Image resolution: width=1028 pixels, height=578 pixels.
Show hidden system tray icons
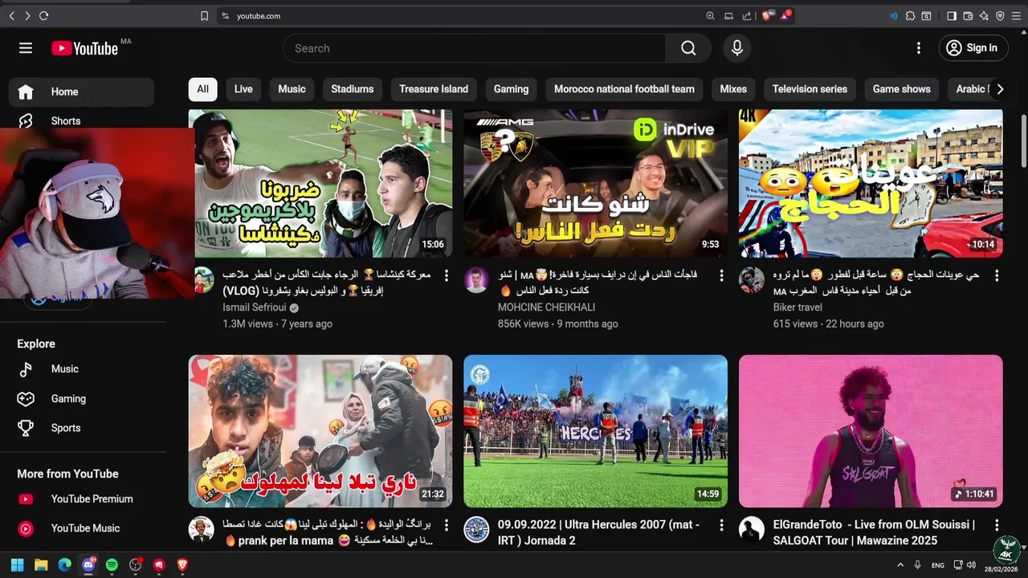900,565
